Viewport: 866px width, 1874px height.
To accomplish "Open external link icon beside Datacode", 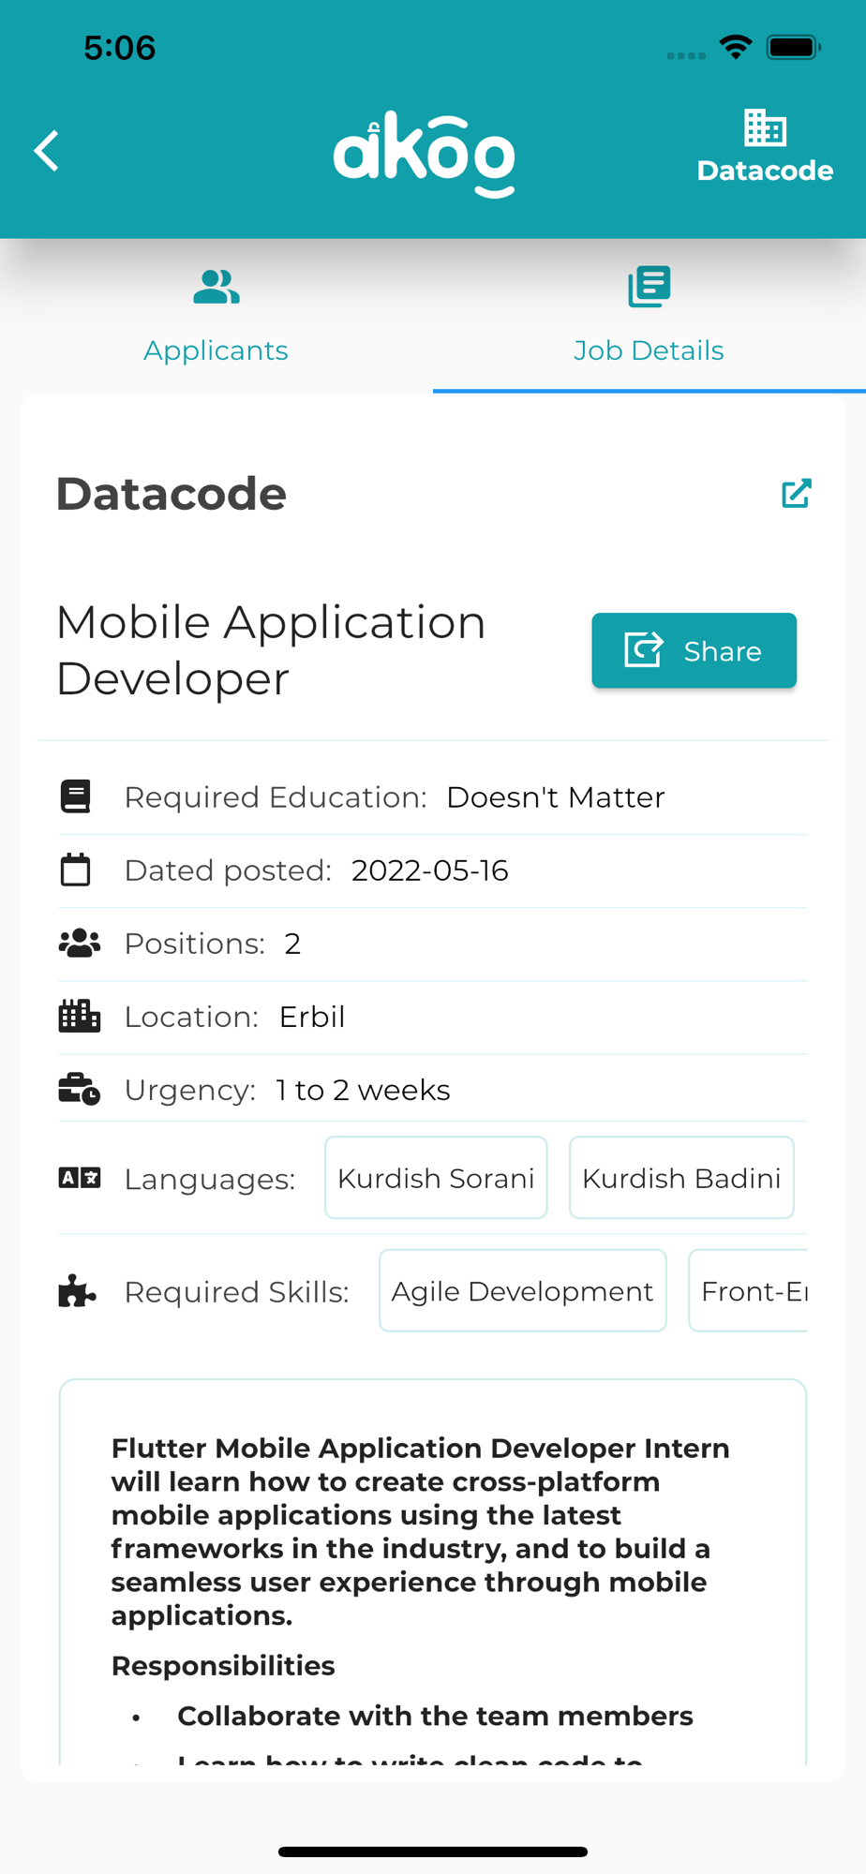I will [x=797, y=493].
